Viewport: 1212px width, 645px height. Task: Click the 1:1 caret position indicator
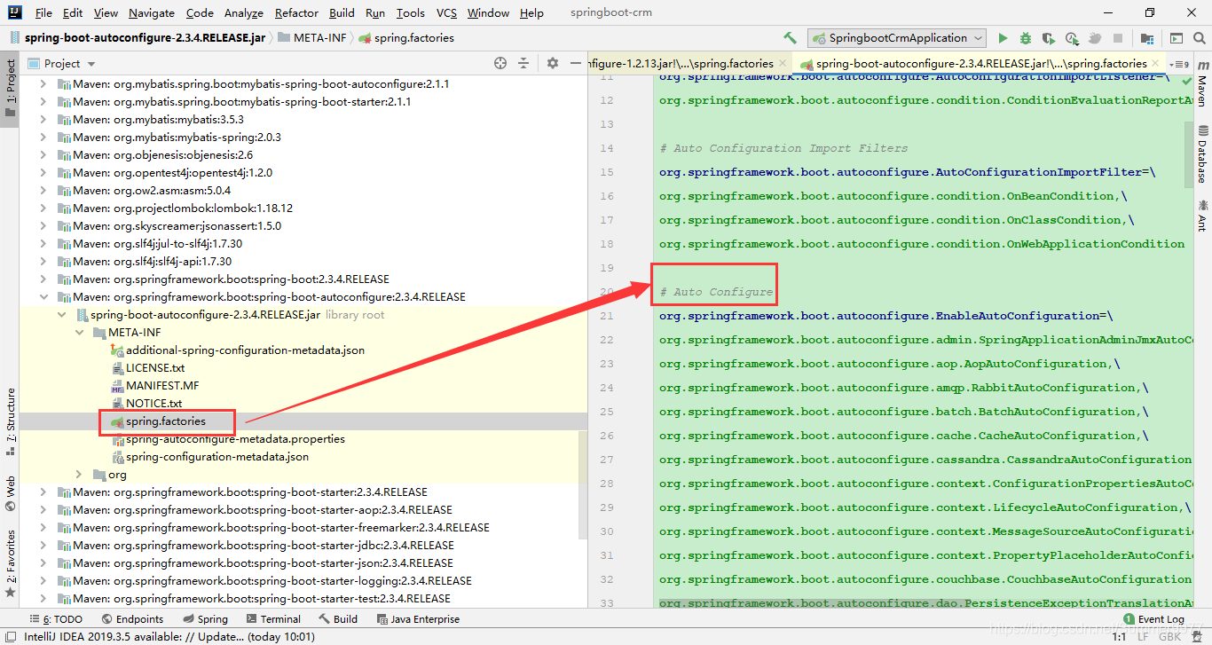(1119, 636)
